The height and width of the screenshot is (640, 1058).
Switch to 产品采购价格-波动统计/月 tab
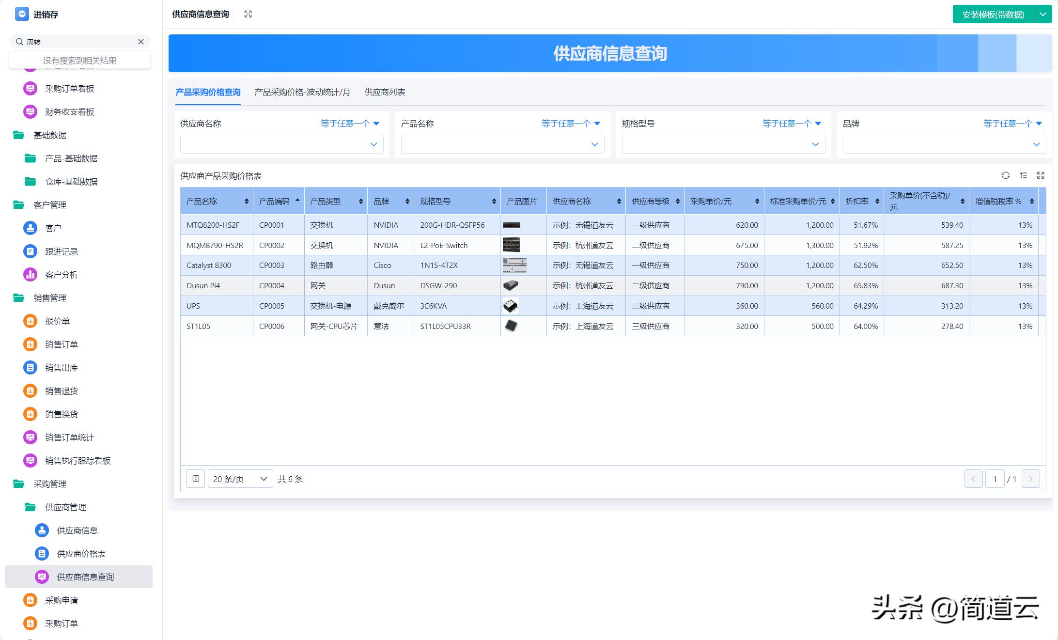302,92
